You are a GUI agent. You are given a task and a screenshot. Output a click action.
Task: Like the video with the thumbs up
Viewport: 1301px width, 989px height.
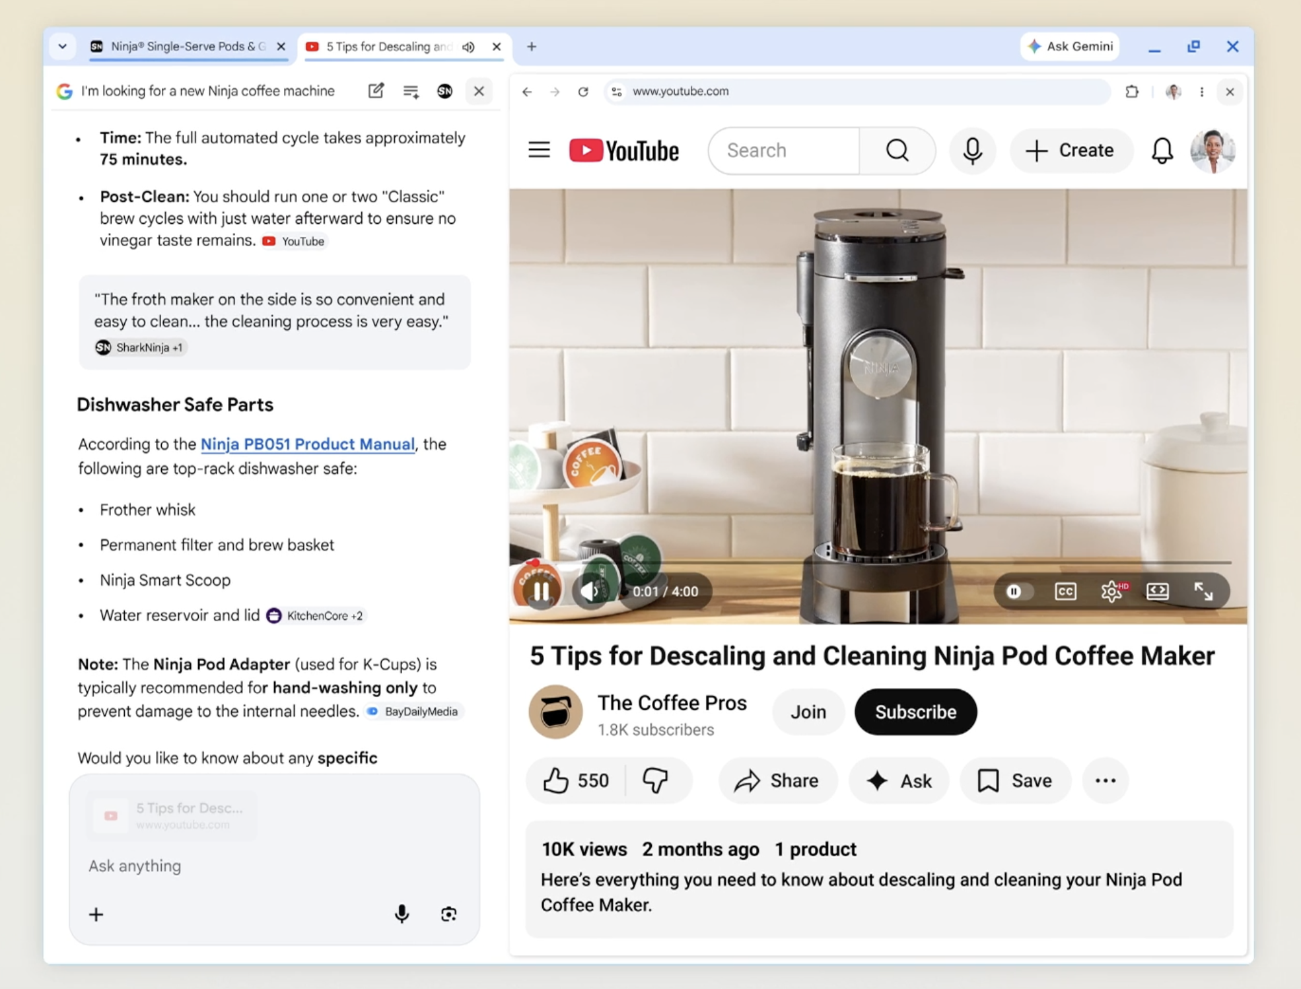coord(558,780)
